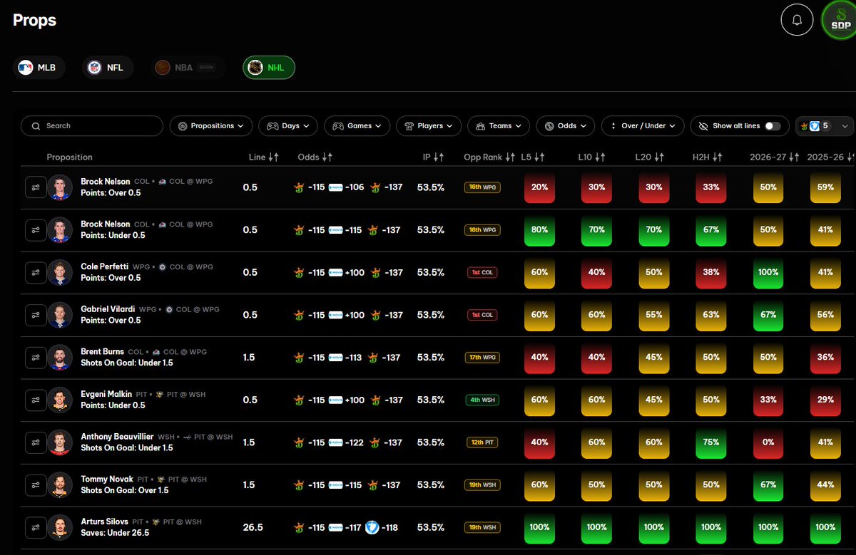Open the Games filter dropdown
856x555 pixels.
(357, 125)
